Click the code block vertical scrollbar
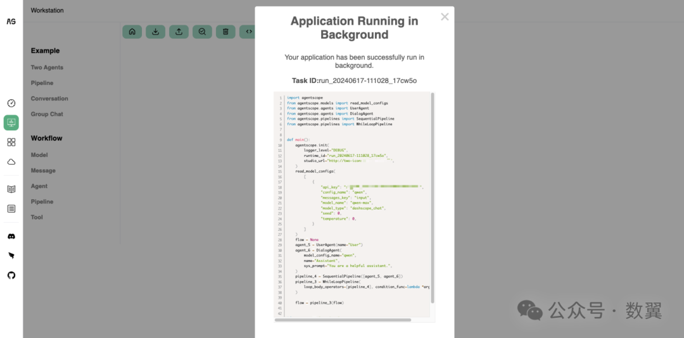This screenshot has height=338, width=684. coord(433,196)
